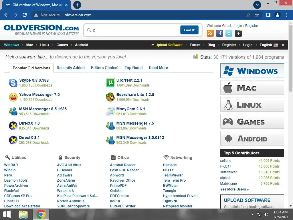Open the Chrome profile avatar
Screen dimensions: 293x220
pyautogui.click(x=278, y=15)
